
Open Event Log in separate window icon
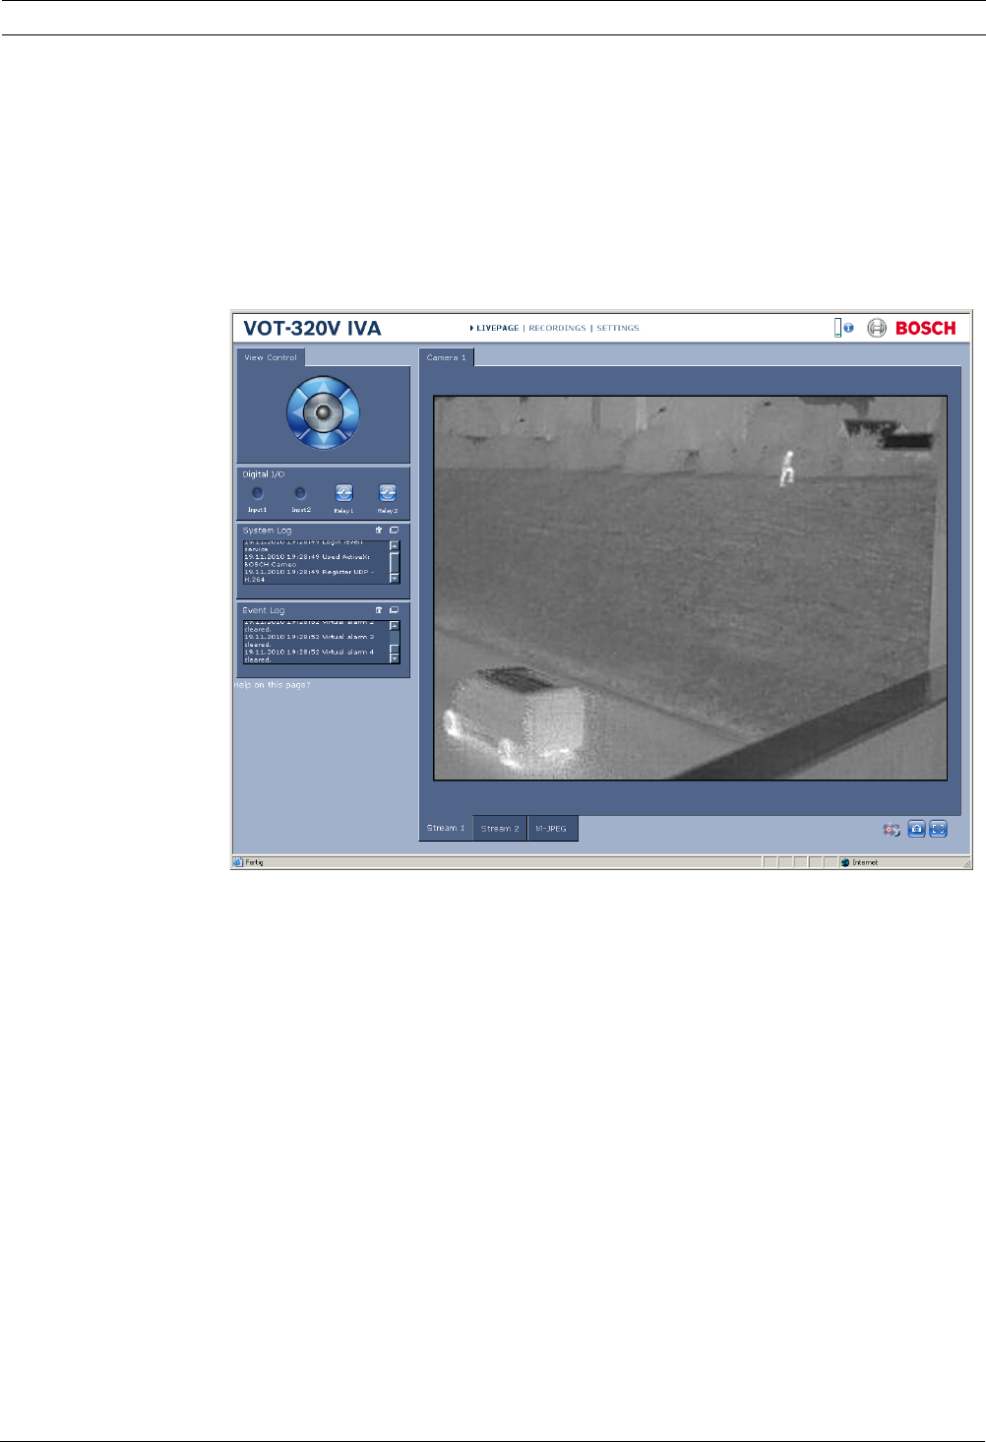click(394, 610)
